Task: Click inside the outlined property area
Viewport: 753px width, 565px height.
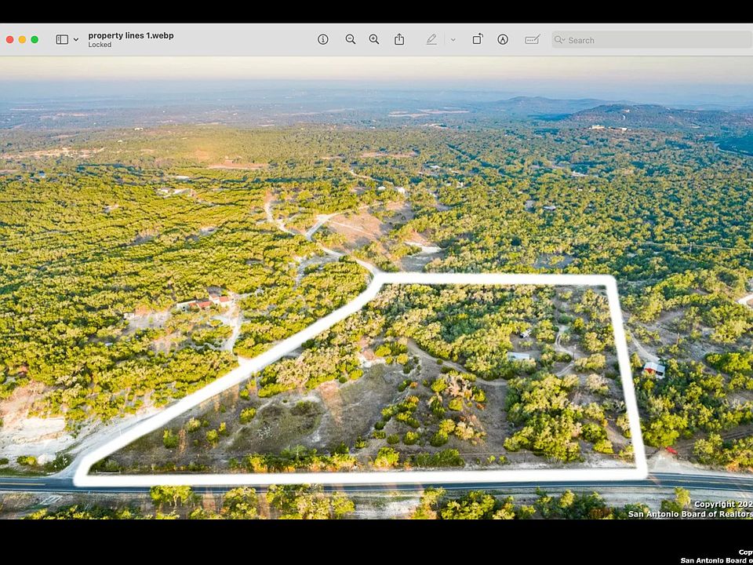Action: tap(439, 385)
